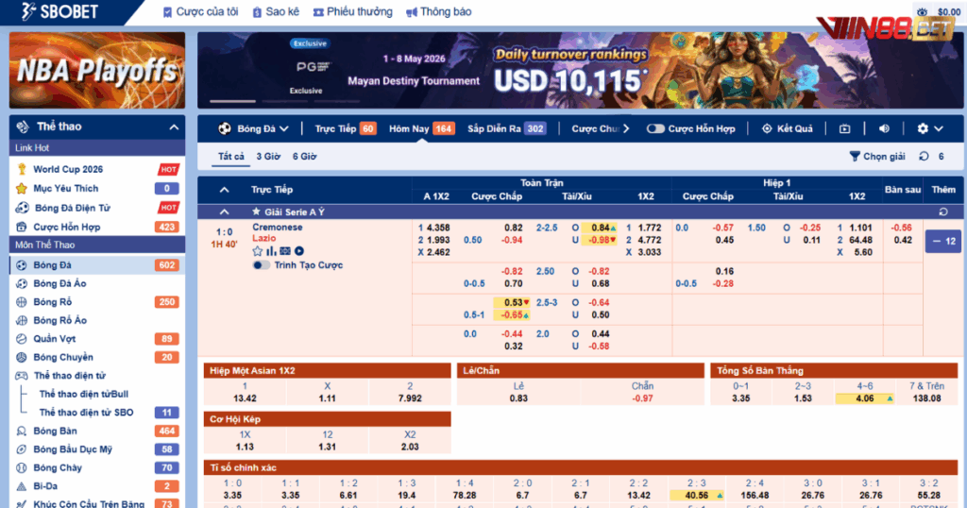
Task: Open Phiếu thưởng vouchers
Action: [x=353, y=11]
